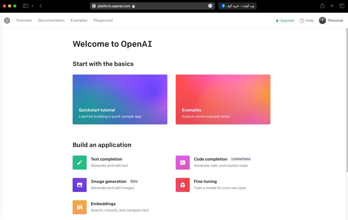Image resolution: width=348 pixels, height=220 pixels.
Task: Click the Fine-tuning title
Action: [205, 182]
